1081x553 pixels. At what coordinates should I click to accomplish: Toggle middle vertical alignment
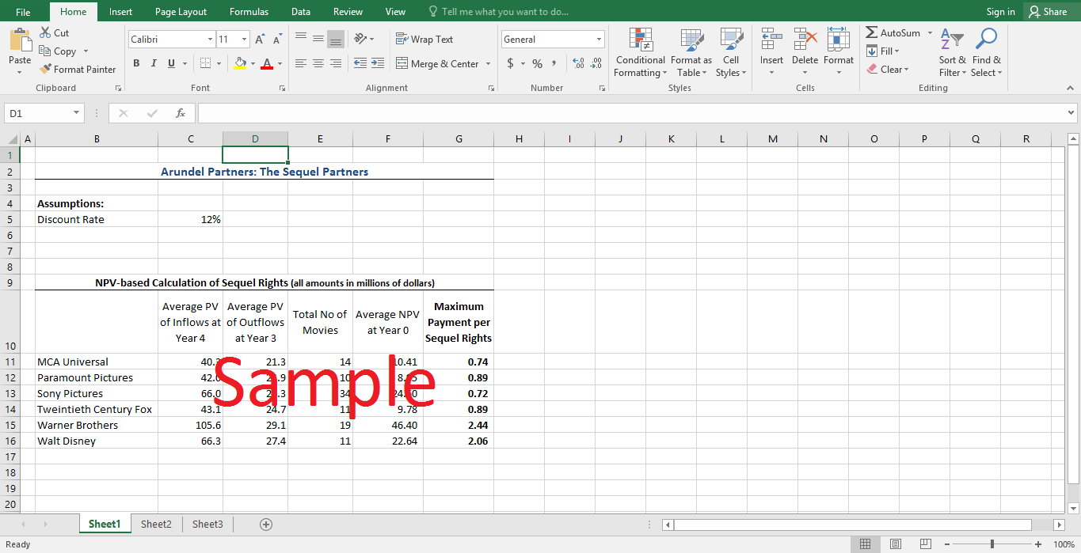click(x=318, y=39)
